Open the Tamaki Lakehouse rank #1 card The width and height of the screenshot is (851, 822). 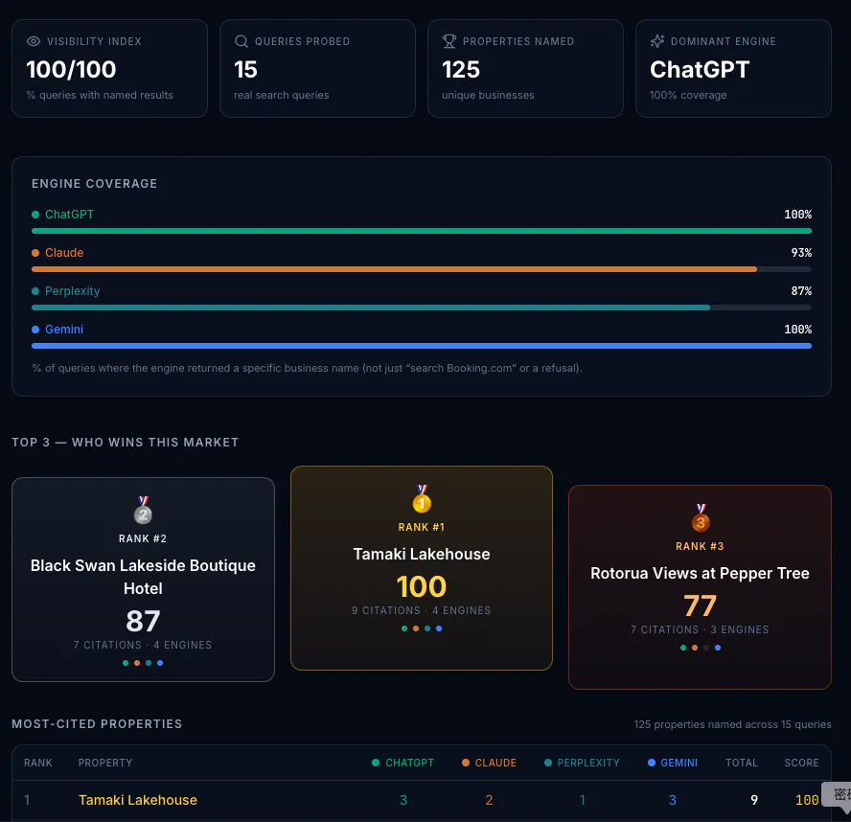(422, 568)
